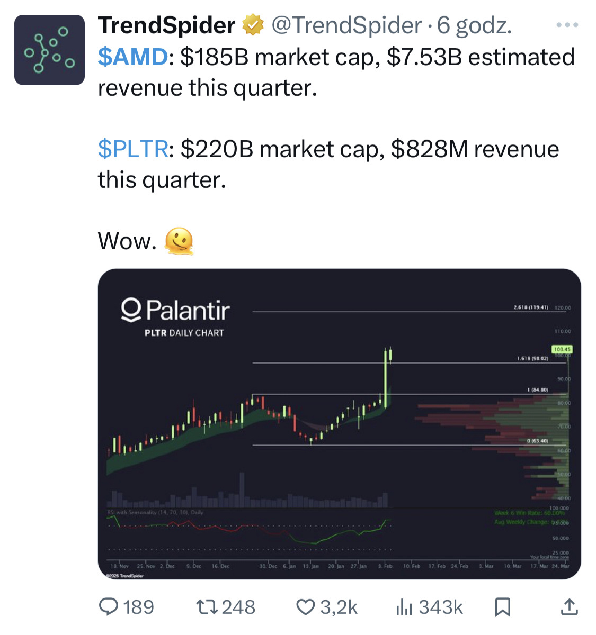Viewport: 596px width, 635px height.
Task: Open the $PLTR cashtag link
Action: pos(133,149)
